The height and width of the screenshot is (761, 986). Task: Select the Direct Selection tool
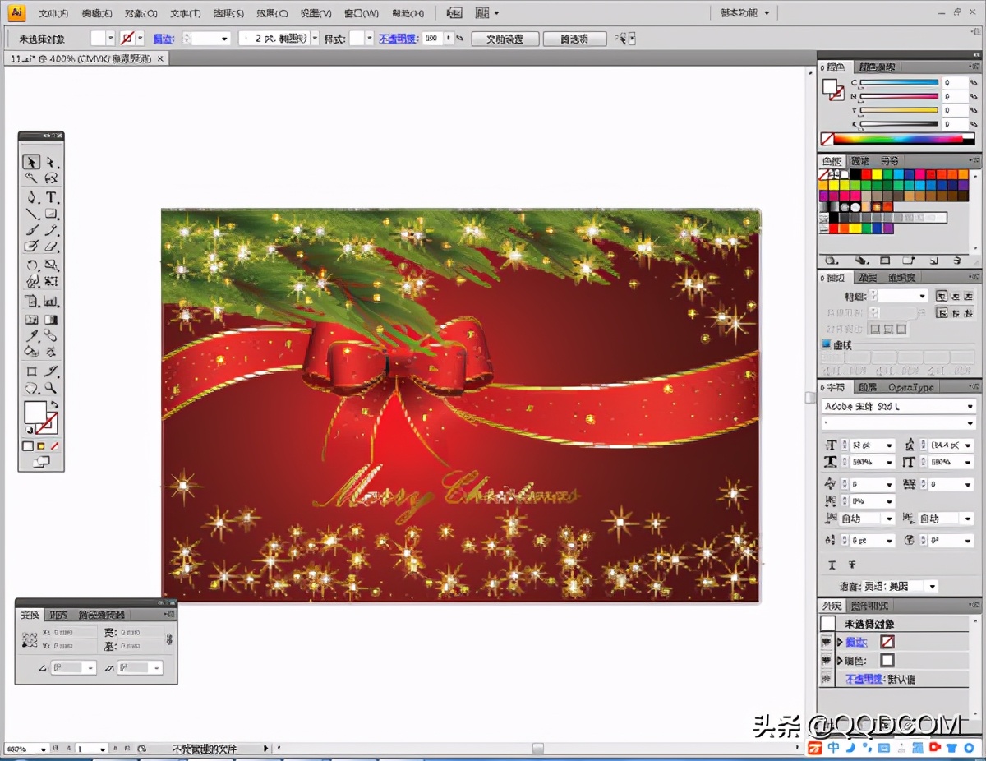point(51,162)
